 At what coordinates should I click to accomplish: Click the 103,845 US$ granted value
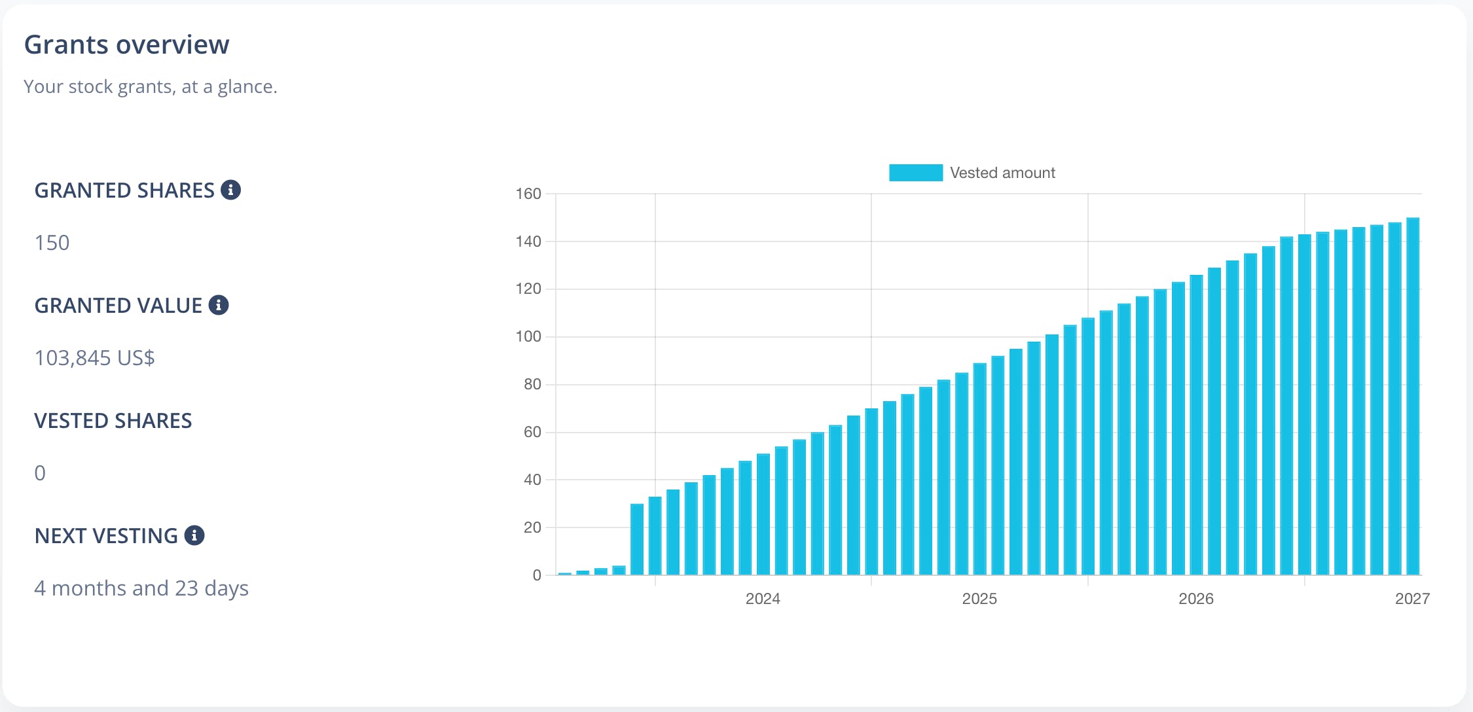tap(95, 358)
